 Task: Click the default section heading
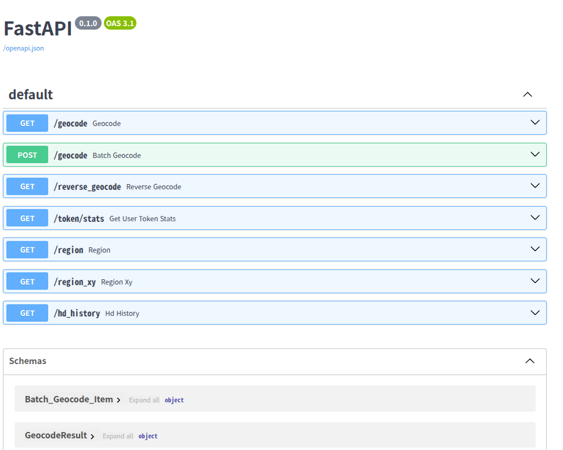tap(30, 94)
